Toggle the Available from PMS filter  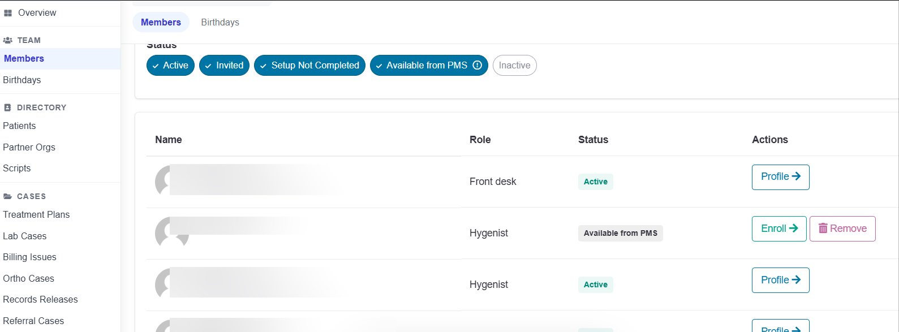click(x=429, y=66)
